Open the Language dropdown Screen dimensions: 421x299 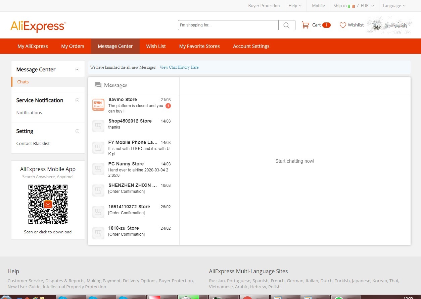click(x=394, y=6)
